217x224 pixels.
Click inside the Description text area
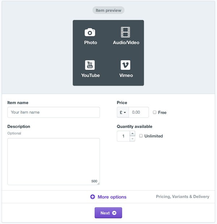point(54,161)
